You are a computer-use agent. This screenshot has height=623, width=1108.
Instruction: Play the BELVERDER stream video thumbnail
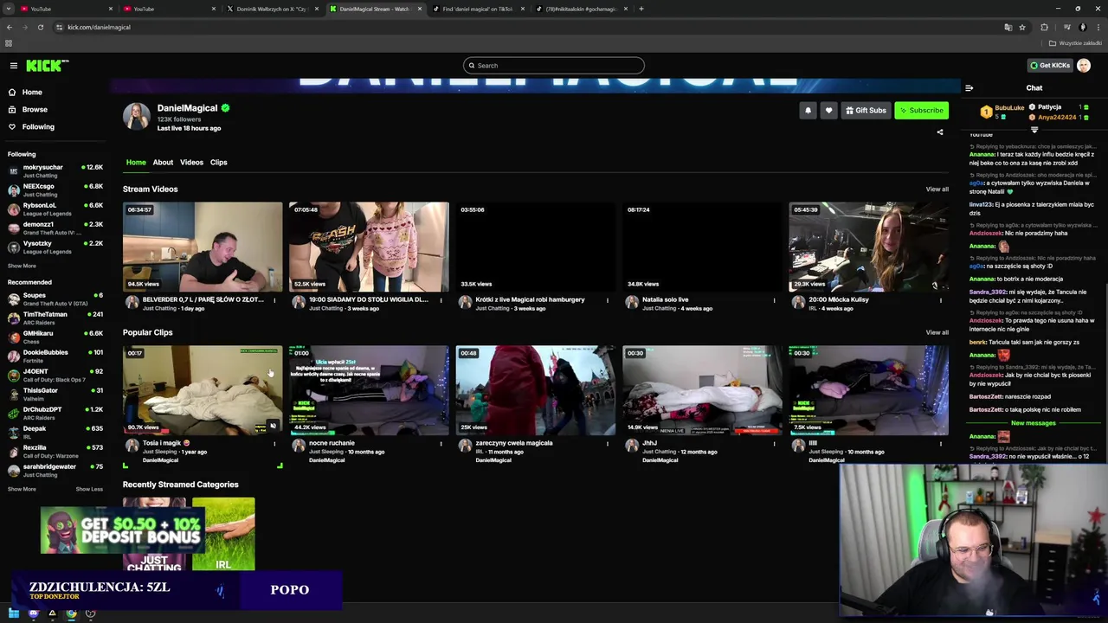pos(203,247)
